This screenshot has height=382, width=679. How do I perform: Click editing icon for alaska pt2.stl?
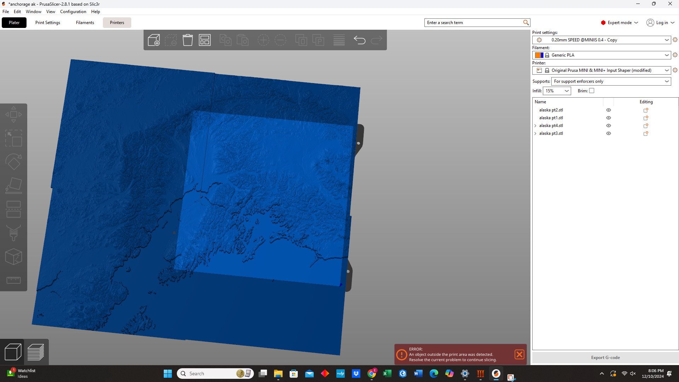coord(646,110)
